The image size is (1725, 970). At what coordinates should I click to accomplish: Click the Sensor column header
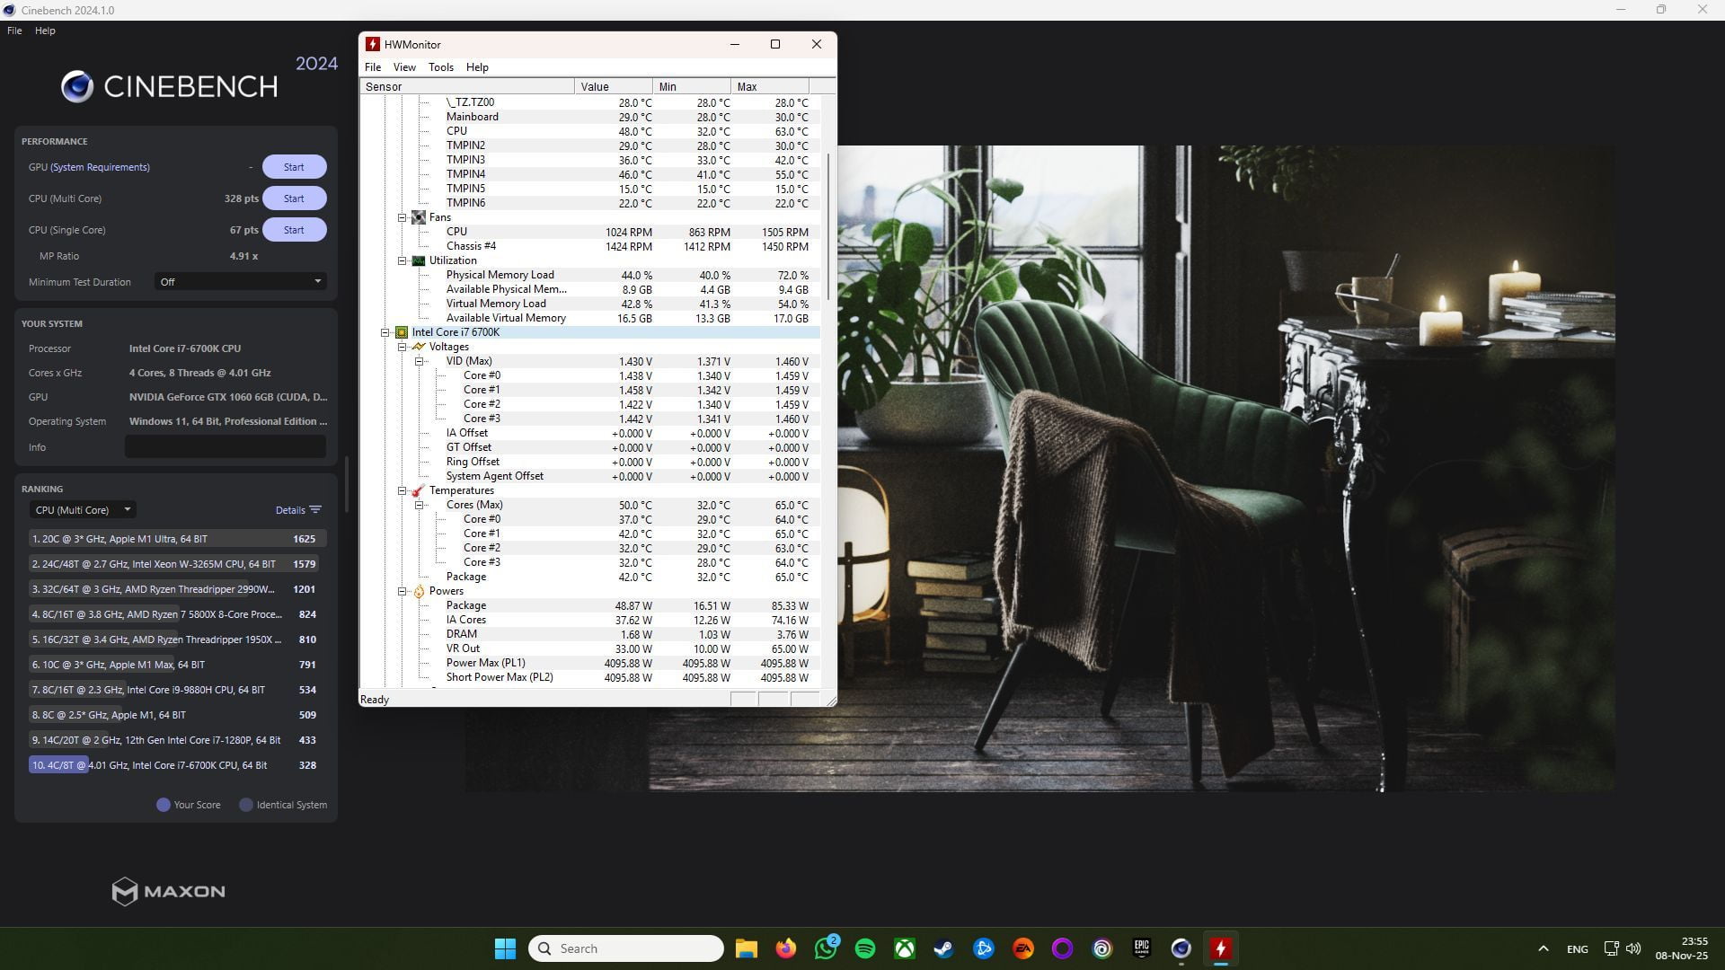(467, 86)
